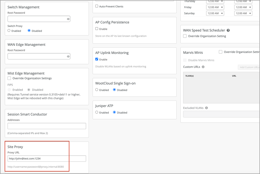Viewport: 260px width, 174px height.
Task: Click the WAN Speed Test Scheduler help icon
Action: pos(228,31)
